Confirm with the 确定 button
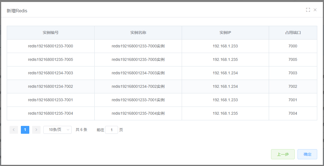This screenshot has height=166, width=324. click(x=307, y=154)
